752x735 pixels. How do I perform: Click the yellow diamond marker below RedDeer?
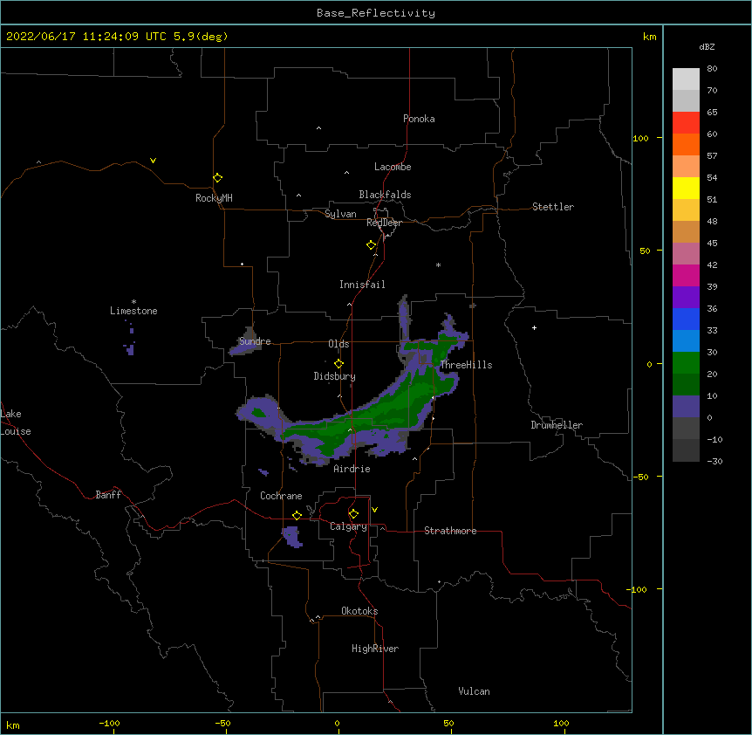coord(372,245)
